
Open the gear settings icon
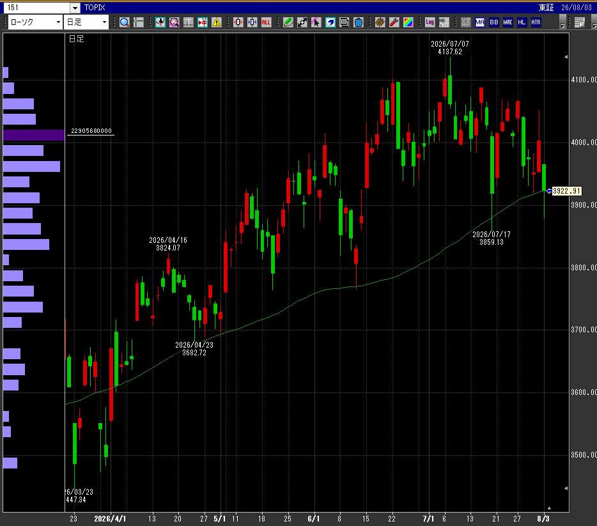[x=380, y=22]
